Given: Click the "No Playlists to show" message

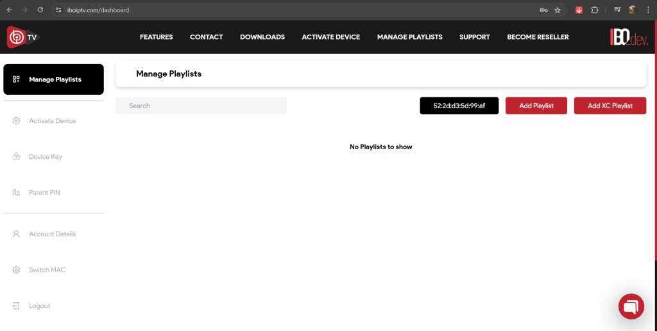Looking at the screenshot, I should pos(381,147).
